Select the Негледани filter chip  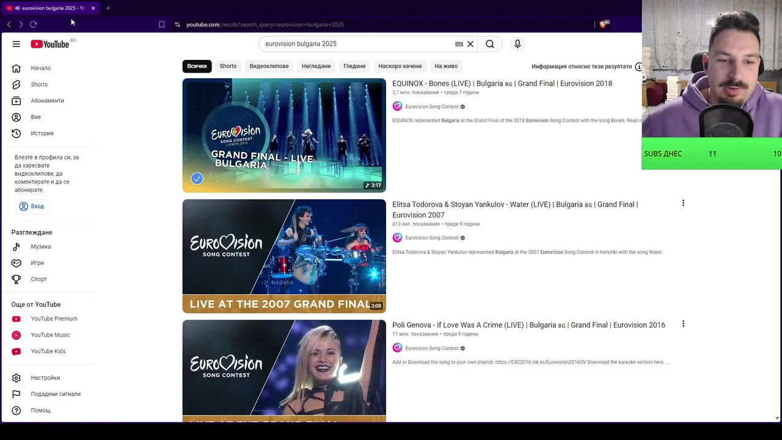[x=316, y=66]
